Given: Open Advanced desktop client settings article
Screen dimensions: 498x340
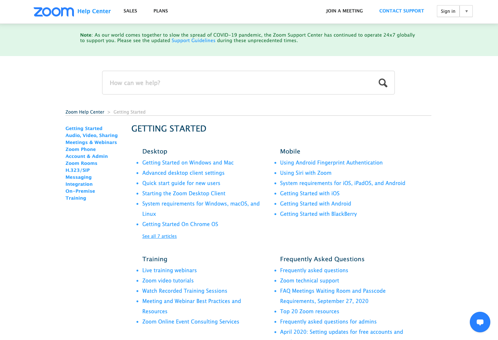Looking at the screenshot, I should 183,173.
